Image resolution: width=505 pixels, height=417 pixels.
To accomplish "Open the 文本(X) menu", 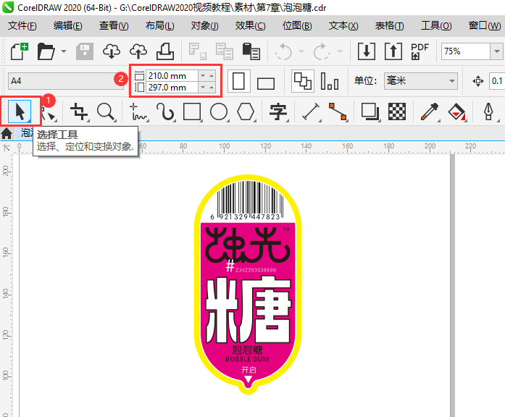I will click(x=343, y=25).
